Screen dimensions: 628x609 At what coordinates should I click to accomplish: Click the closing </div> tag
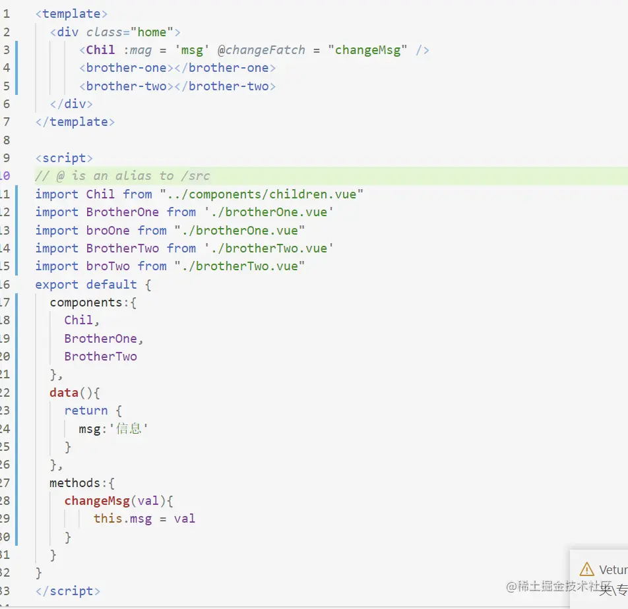coord(71,104)
